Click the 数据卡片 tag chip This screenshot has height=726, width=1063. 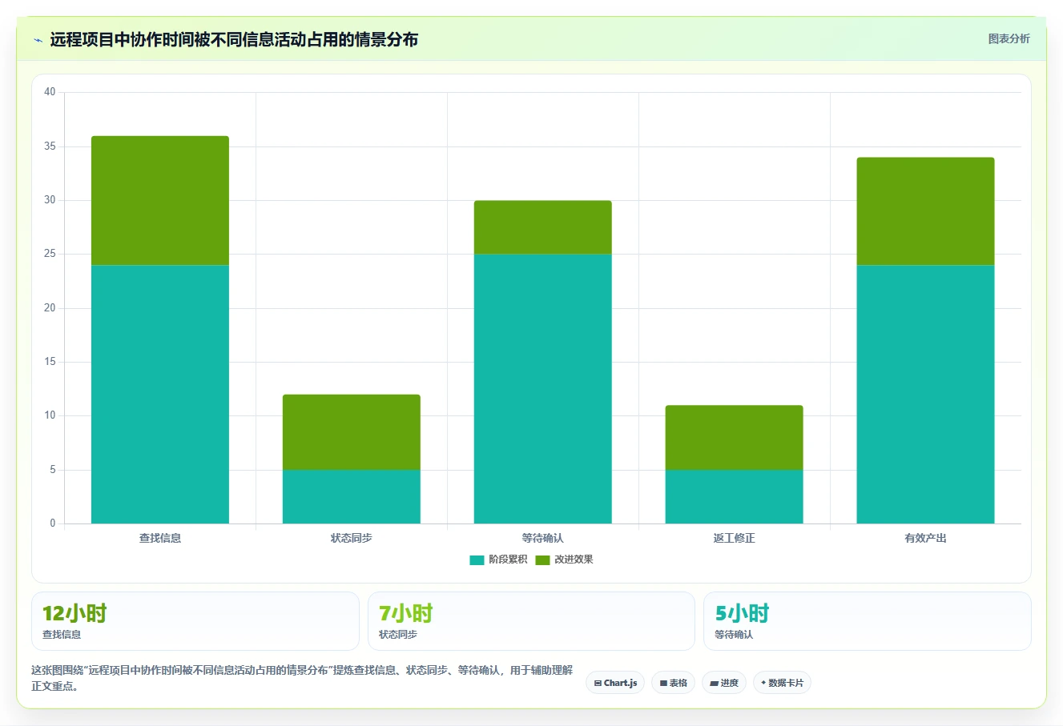point(782,683)
